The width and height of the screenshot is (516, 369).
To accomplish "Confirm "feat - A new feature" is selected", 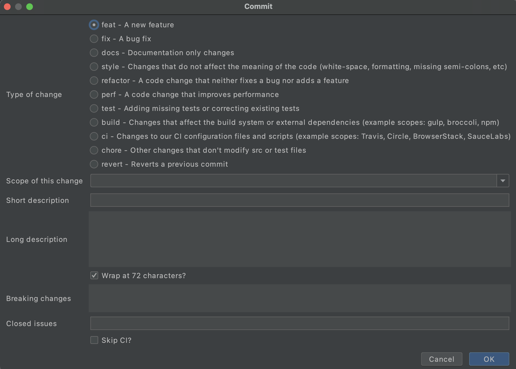I will (x=94, y=25).
